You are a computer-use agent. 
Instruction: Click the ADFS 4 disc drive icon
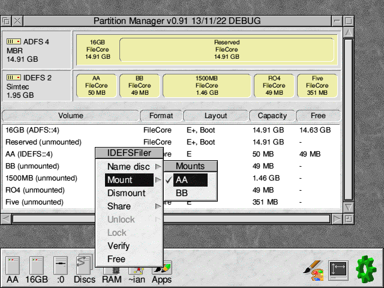(14, 41)
